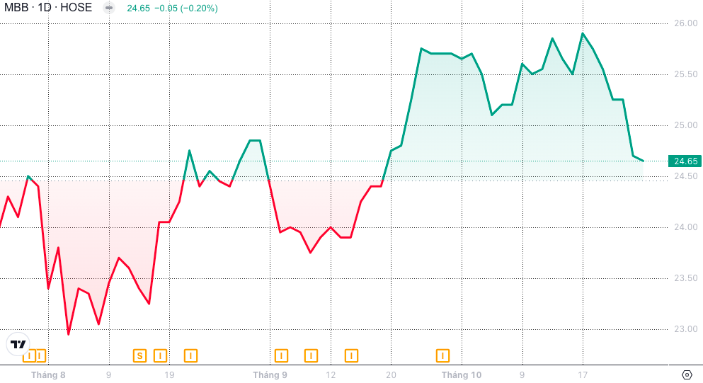The height and width of the screenshot is (383, 703).
Task: Select I marker just left of 12 label
Action: click(311, 355)
